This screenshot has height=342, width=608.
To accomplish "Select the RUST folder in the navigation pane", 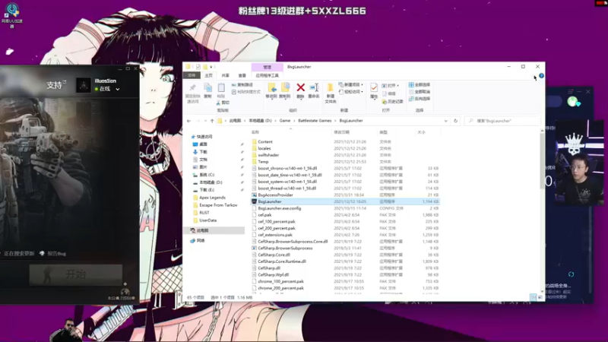I will (204, 213).
